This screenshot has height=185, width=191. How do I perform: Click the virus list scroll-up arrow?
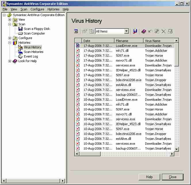(x=177, y=41)
